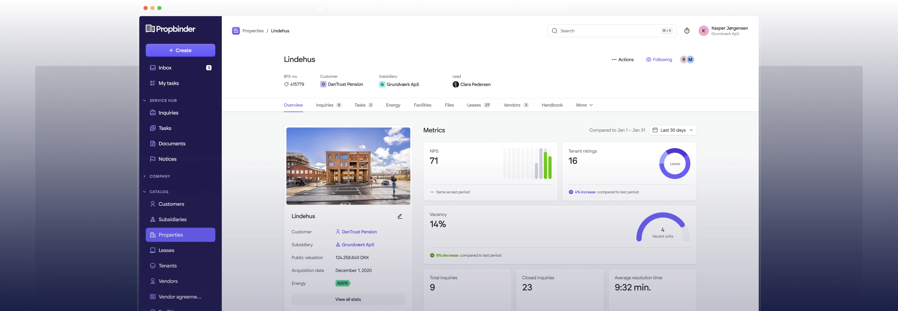Toggle the Following eye button
This screenshot has width=898, height=311.
click(x=659, y=60)
